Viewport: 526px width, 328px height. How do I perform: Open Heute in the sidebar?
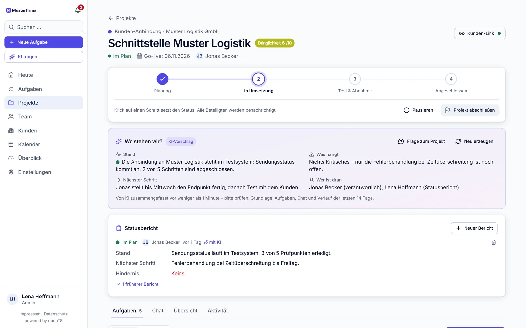tap(43, 75)
